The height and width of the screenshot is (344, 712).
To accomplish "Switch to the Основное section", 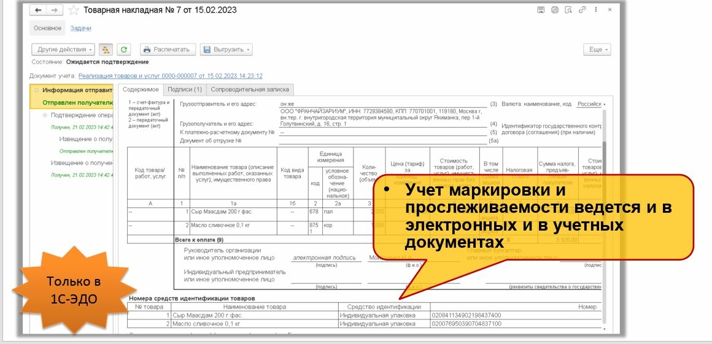I will [x=47, y=28].
